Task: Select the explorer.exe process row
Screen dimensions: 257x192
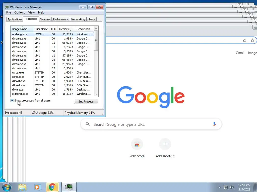Action: click(52, 94)
